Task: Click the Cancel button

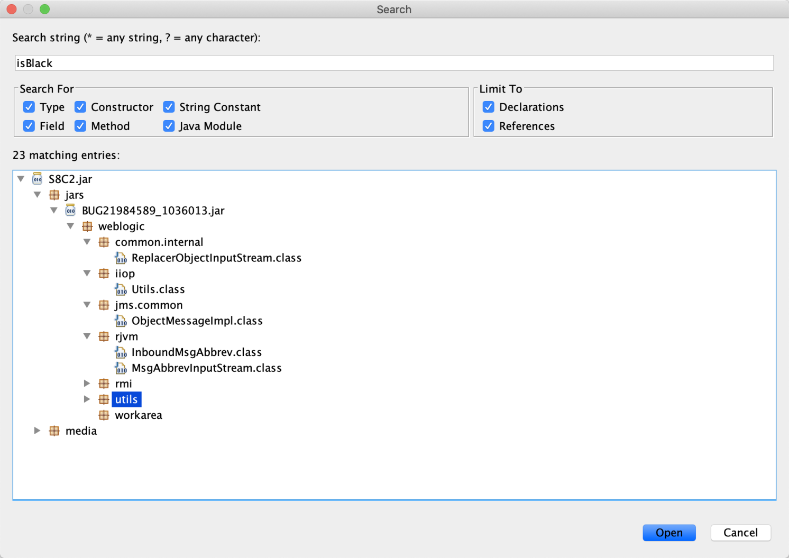Action: 740,533
